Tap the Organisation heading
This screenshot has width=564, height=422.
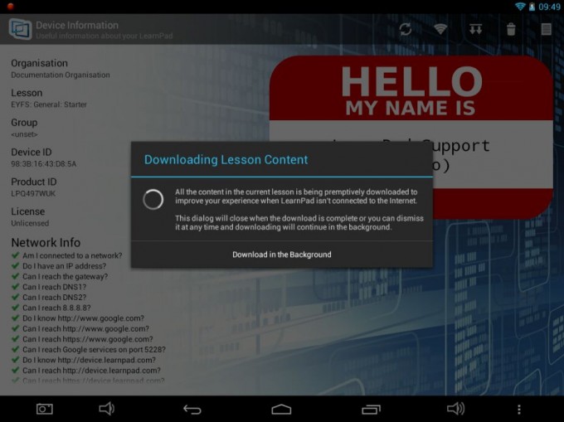tap(39, 63)
